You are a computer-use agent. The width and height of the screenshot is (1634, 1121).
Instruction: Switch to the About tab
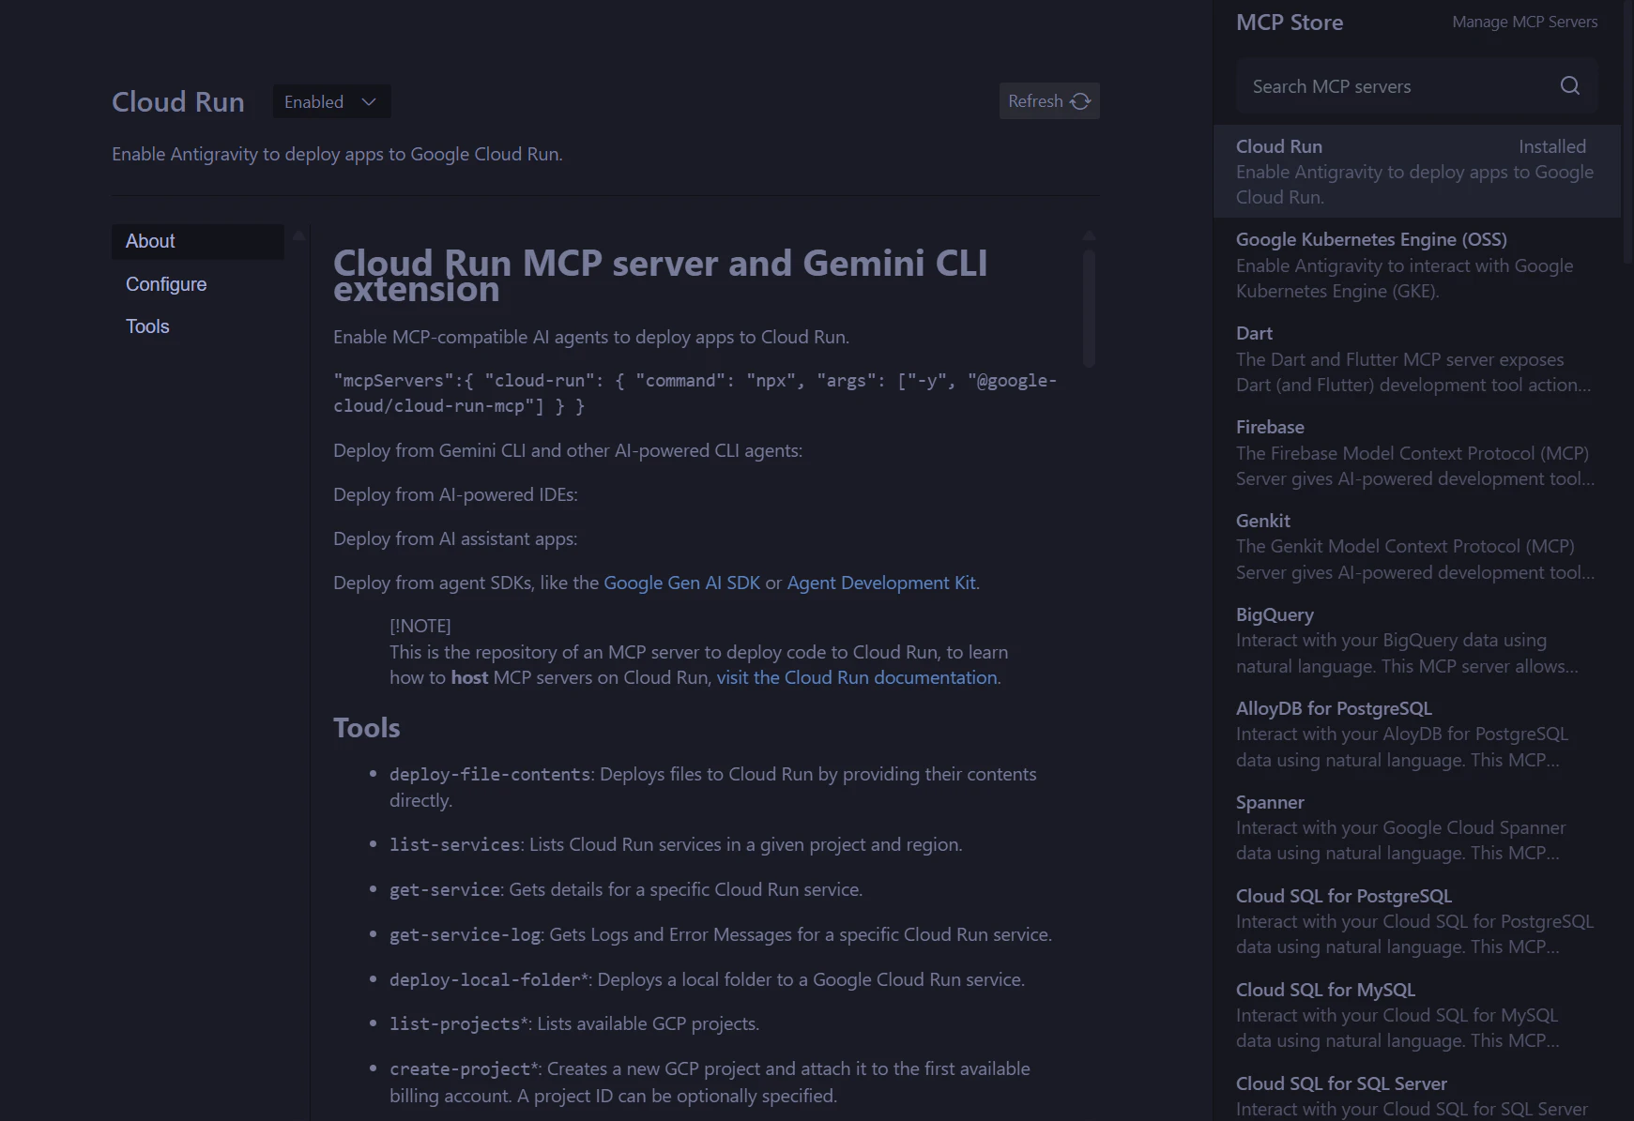click(197, 241)
